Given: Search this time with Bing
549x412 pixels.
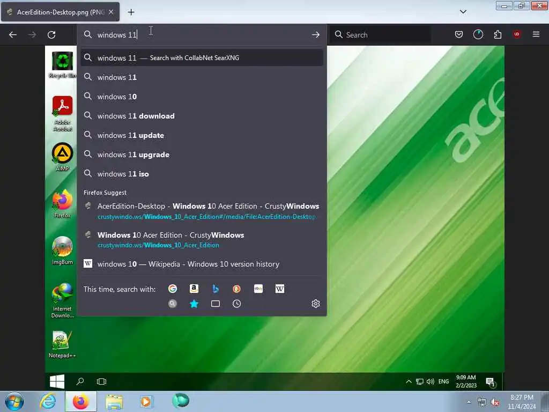Looking at the screenshot, I should pyautogui.click(x=216, y=289).
